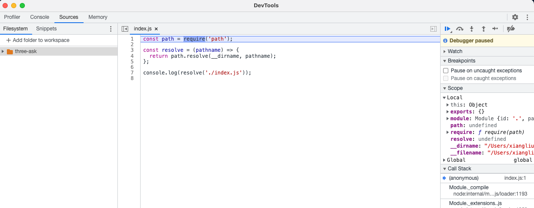Click the __filename scope value
The height and width of the screenshot is (208, 534).
tap(510, 153)
